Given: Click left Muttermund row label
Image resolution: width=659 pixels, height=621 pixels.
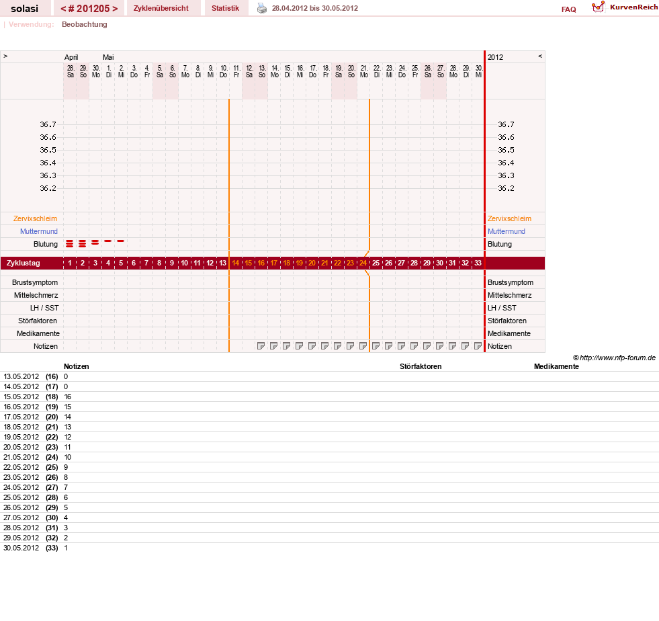Looking at the screenshot, I should point(39,231).
